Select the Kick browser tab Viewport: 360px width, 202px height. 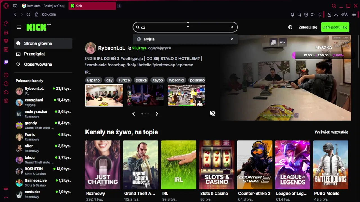92,6
